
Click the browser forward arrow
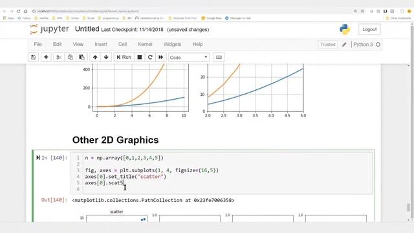pyautogui.click(x=12, y=12)
